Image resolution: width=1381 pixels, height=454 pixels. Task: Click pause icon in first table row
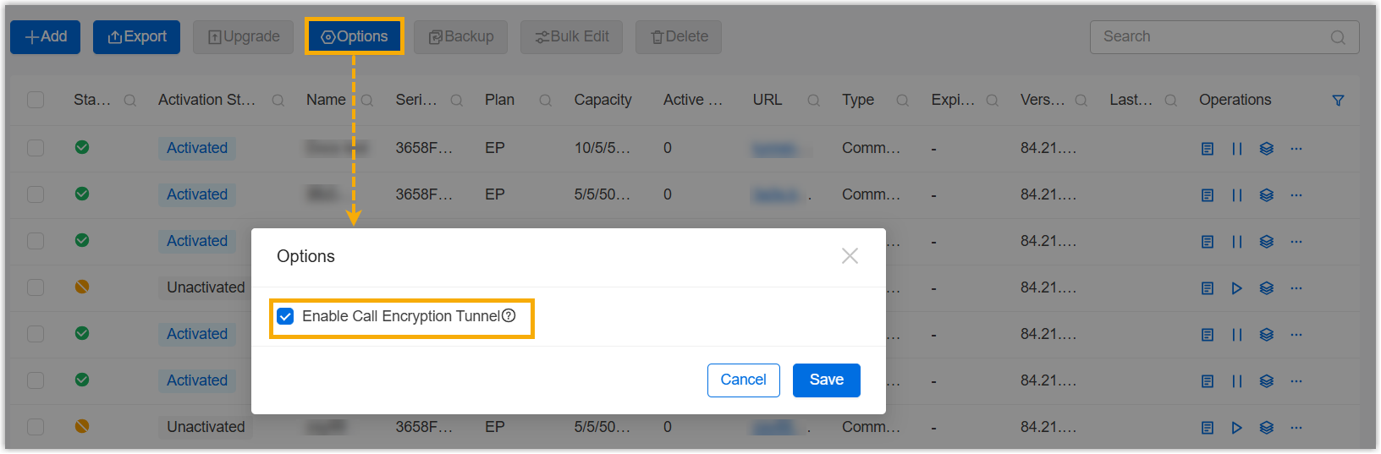1236,149
